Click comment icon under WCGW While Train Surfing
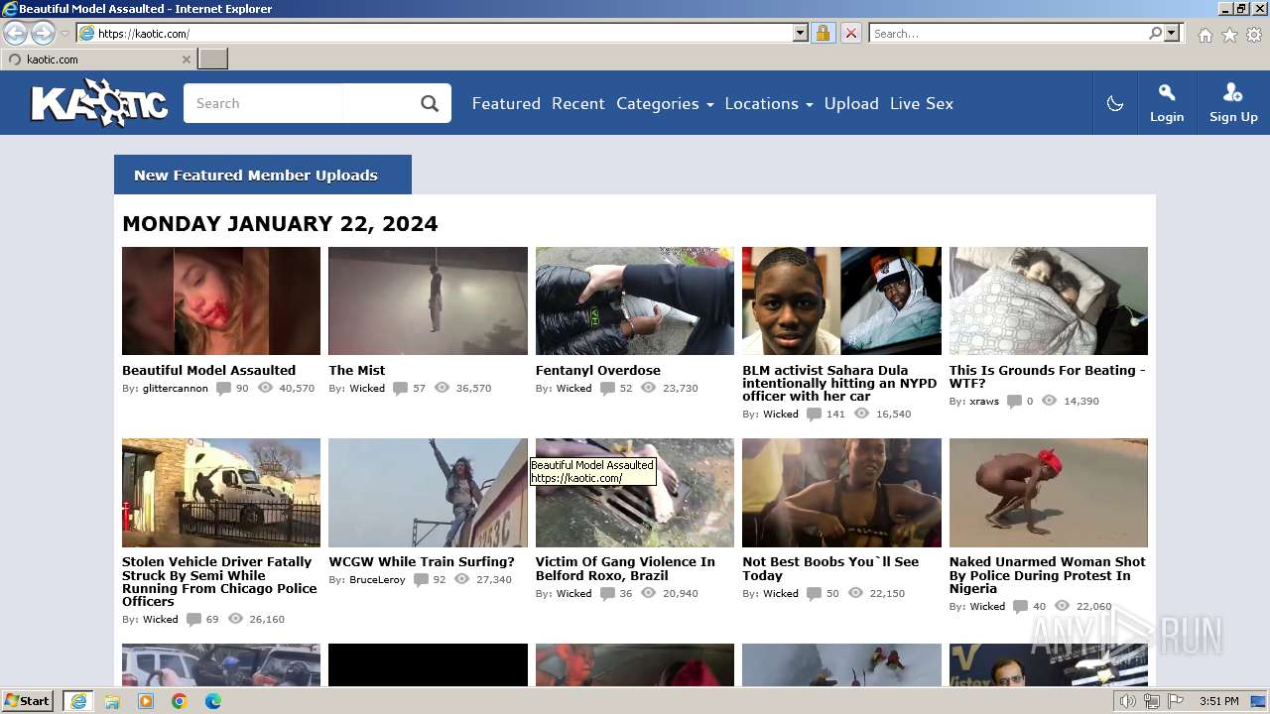This screenshot has width=1270, height=714. click(x=421, y=580)
